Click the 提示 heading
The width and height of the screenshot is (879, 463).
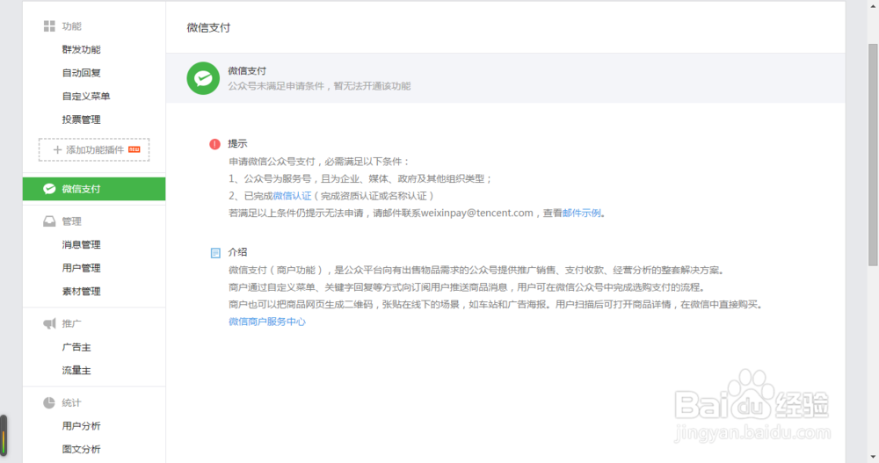pyautogui.click(x=237, y=143)
